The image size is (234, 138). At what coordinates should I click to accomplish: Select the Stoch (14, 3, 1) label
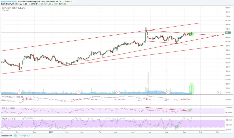point(9,119)
